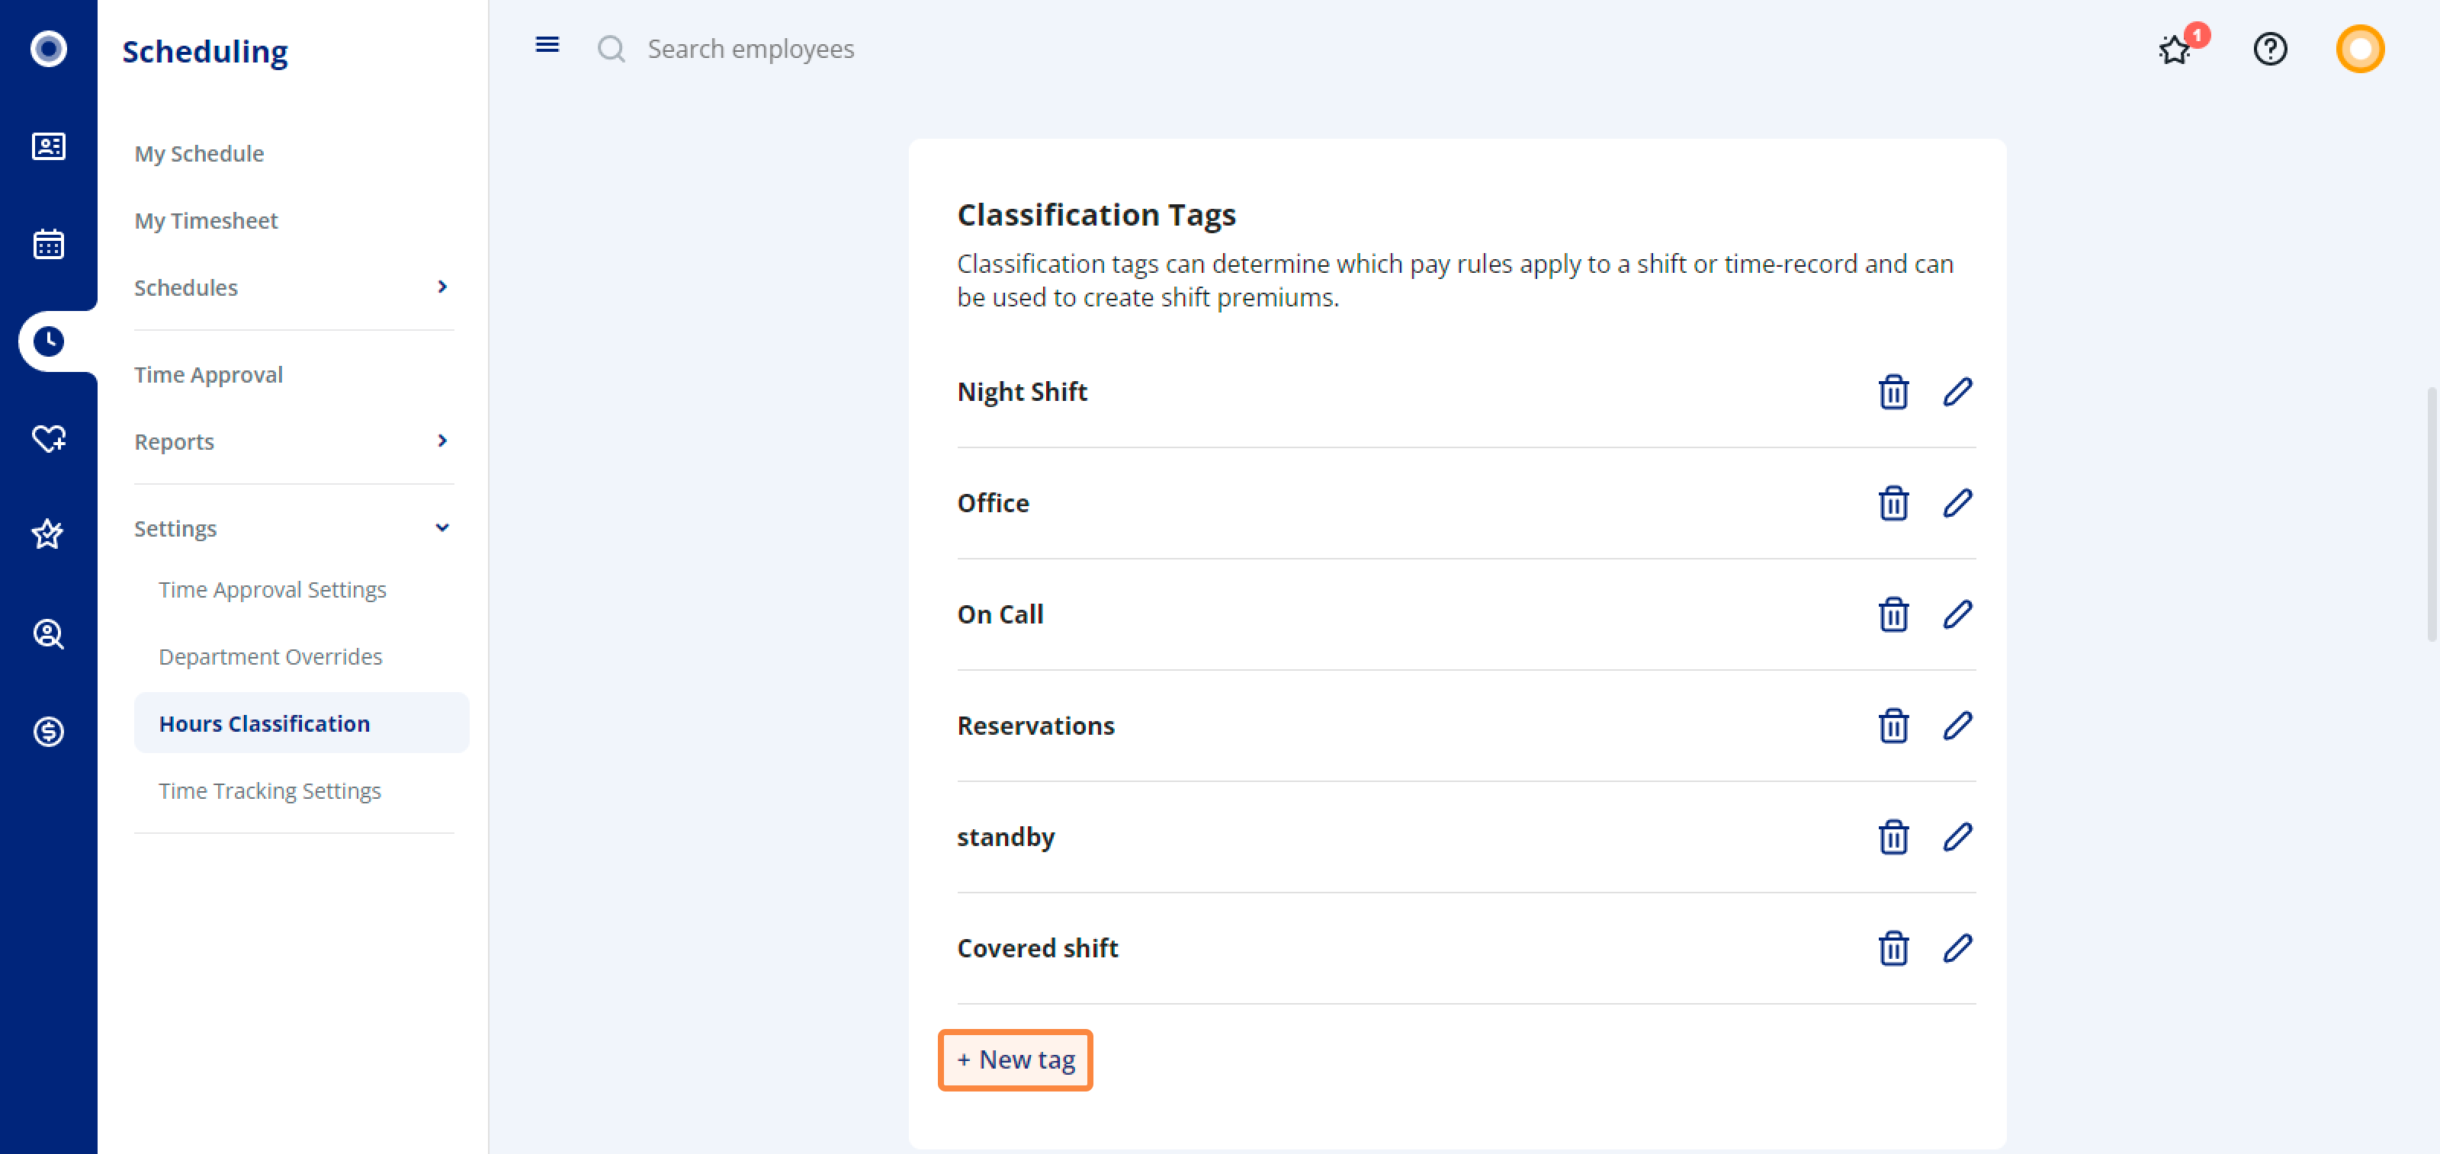Delete the Night Shift tag

pyautogui.click(x=1893, y=392)
